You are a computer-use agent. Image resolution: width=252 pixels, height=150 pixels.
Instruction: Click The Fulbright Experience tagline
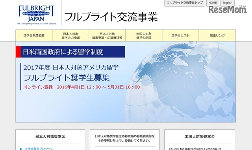tap(36, 24)
